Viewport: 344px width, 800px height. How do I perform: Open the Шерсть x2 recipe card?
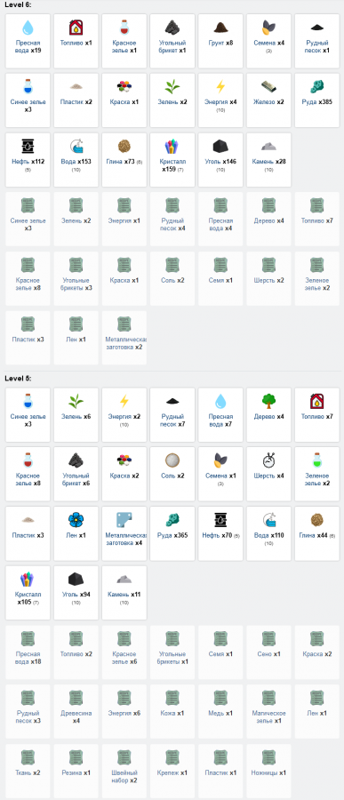coord(268,278)
